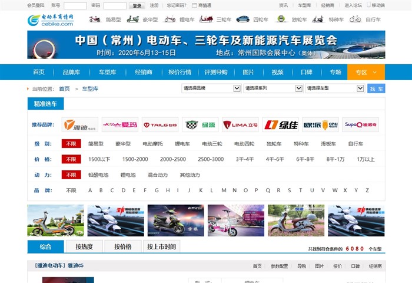
Task: Filter power by 锂电池
Action: pos(128,175)
